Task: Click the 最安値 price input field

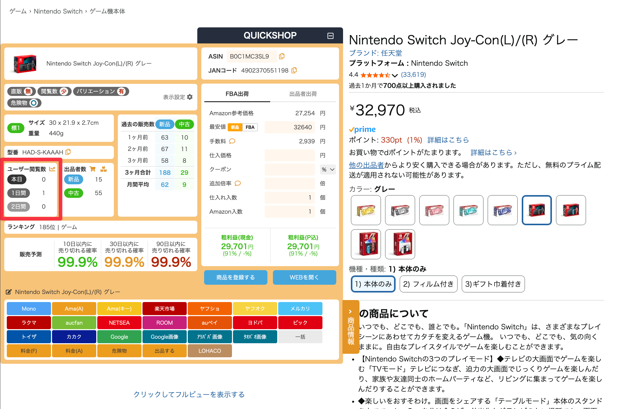Action: pos(289,127)
